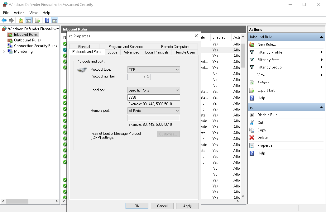Click the Back arrow toolbar icon
The height and width of the screenshot is (212, 326).
point(4,20)
